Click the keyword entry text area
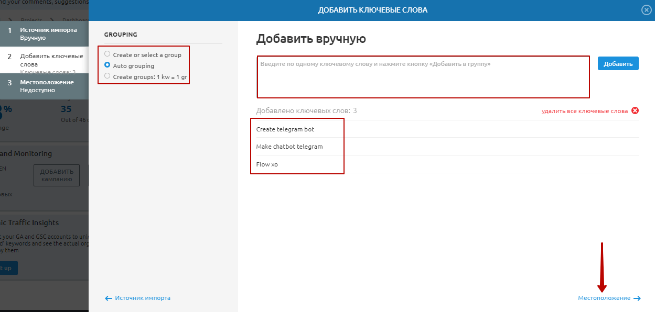Image resolution: width=655 pixels, height=312 pixels. (423, 77)
